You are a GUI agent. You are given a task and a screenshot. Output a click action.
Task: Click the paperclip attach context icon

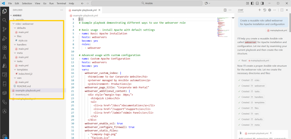(241, 133)
